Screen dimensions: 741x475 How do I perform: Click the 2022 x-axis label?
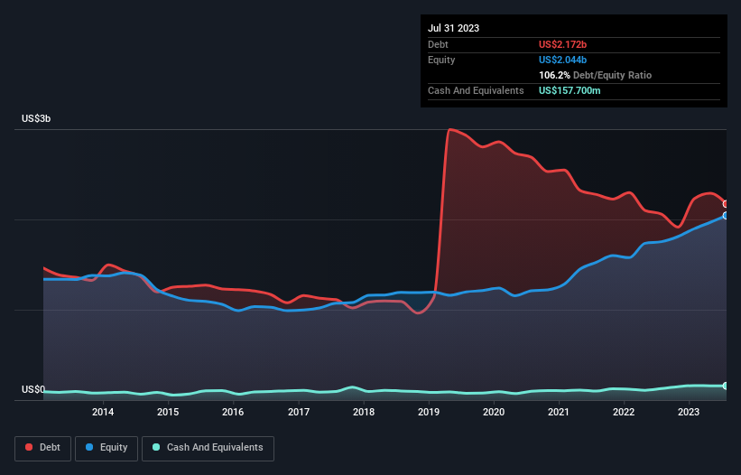click(x=624, y=412)
